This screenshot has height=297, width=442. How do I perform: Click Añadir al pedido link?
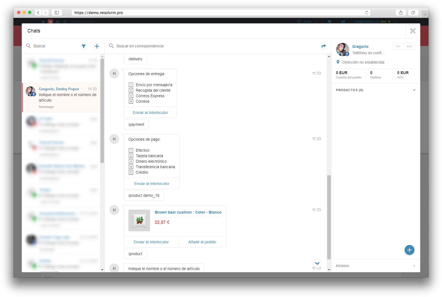click(x=202, y=242)
